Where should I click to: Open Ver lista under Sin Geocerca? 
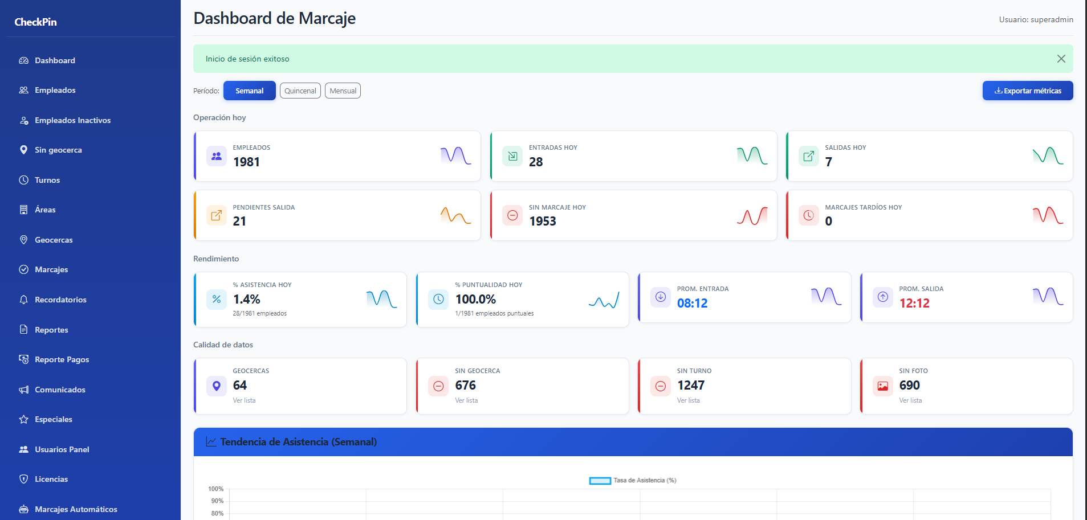[466, 400]
